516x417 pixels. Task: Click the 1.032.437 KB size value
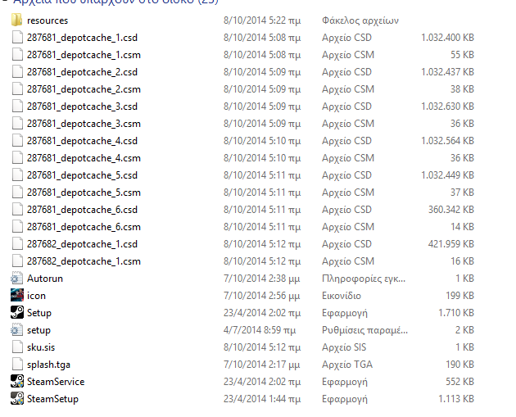coord(447,72)
